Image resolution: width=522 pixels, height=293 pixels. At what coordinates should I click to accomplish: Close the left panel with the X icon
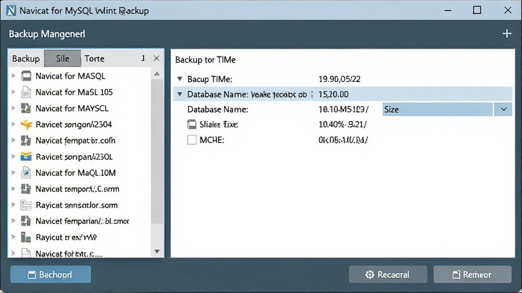(156, 58)
